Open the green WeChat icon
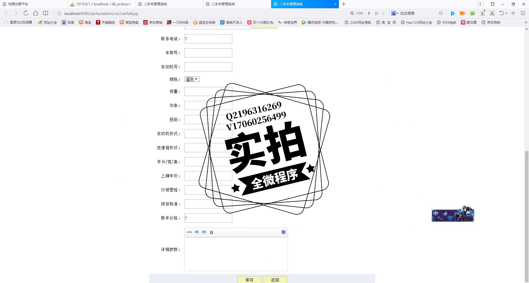The width and height of the screenshot is (529, 283). click(x=473, y=13)
